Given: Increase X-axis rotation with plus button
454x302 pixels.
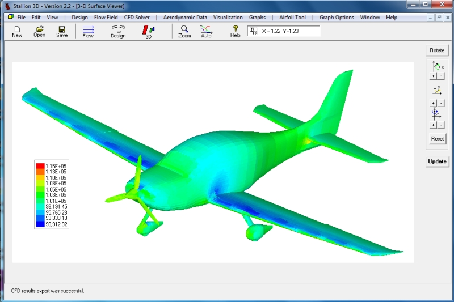Looking at the screenshot, I should pyautogui.click(x=433, y=76).
